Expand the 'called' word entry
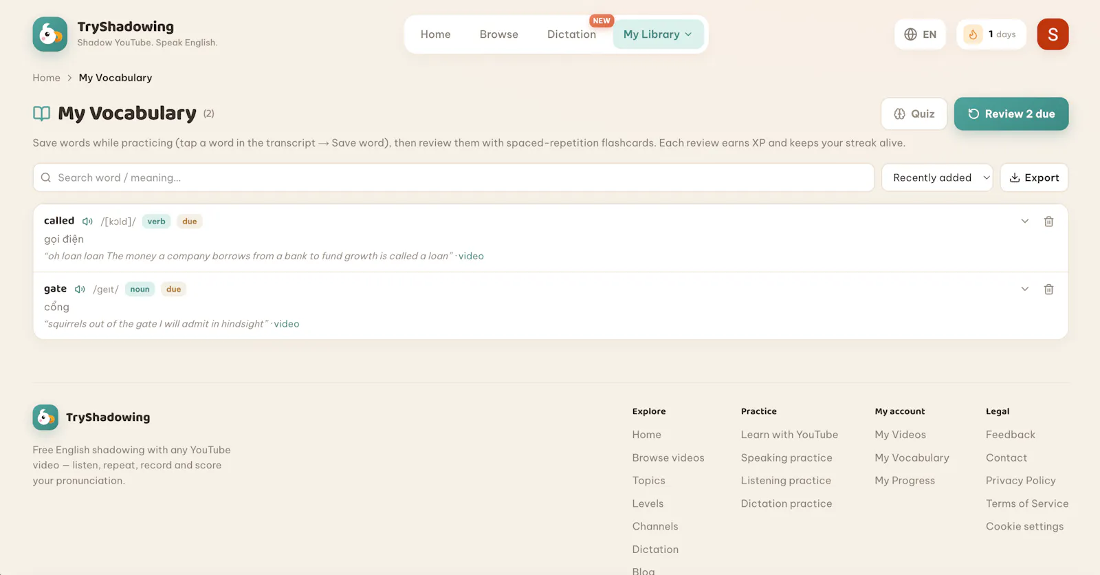1100x575 pixels. 1024,221
